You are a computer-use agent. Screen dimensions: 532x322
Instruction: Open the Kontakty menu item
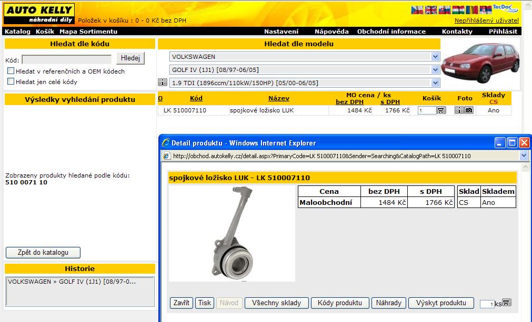457,32
